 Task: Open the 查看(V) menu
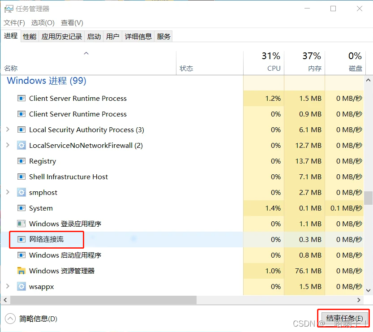[x=72, y=23]
